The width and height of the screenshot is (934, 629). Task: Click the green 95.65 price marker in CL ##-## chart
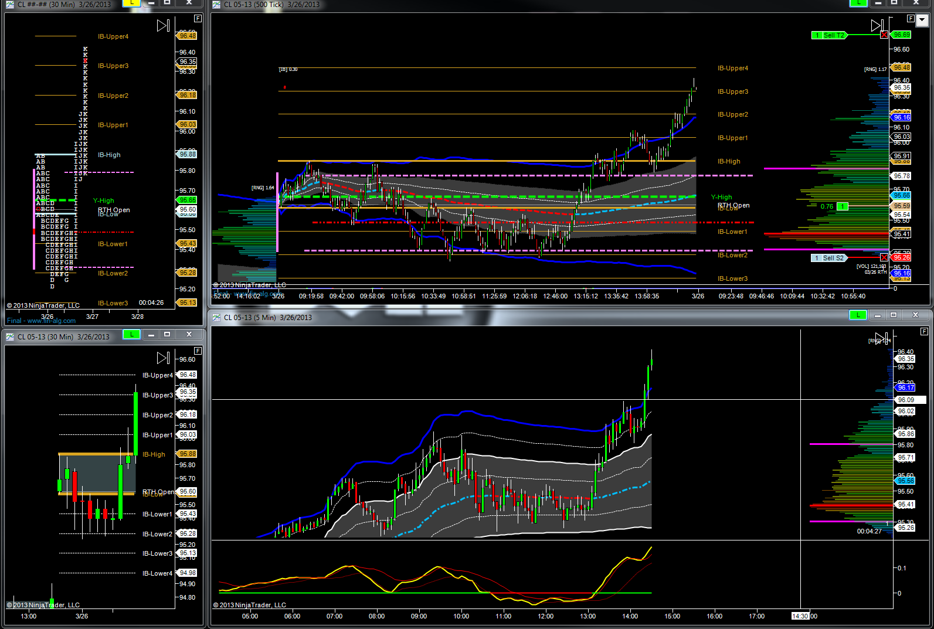coord(187,200)
